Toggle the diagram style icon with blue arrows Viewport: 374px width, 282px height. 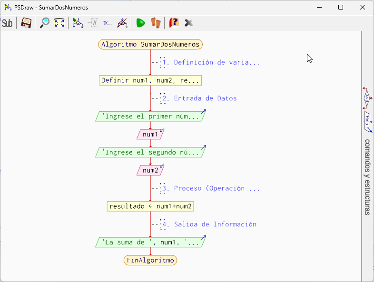(x=78, y=23)
